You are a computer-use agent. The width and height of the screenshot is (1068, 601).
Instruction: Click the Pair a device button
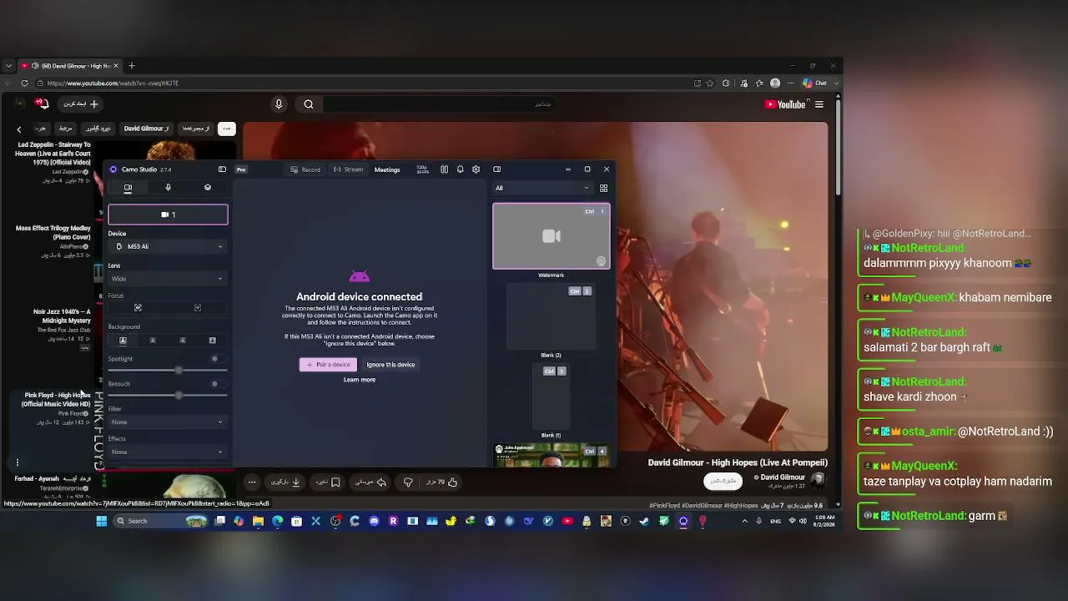click(x=328, y=365)
